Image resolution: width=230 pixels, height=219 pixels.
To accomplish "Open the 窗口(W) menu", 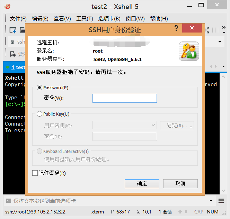I will point(135,19).
